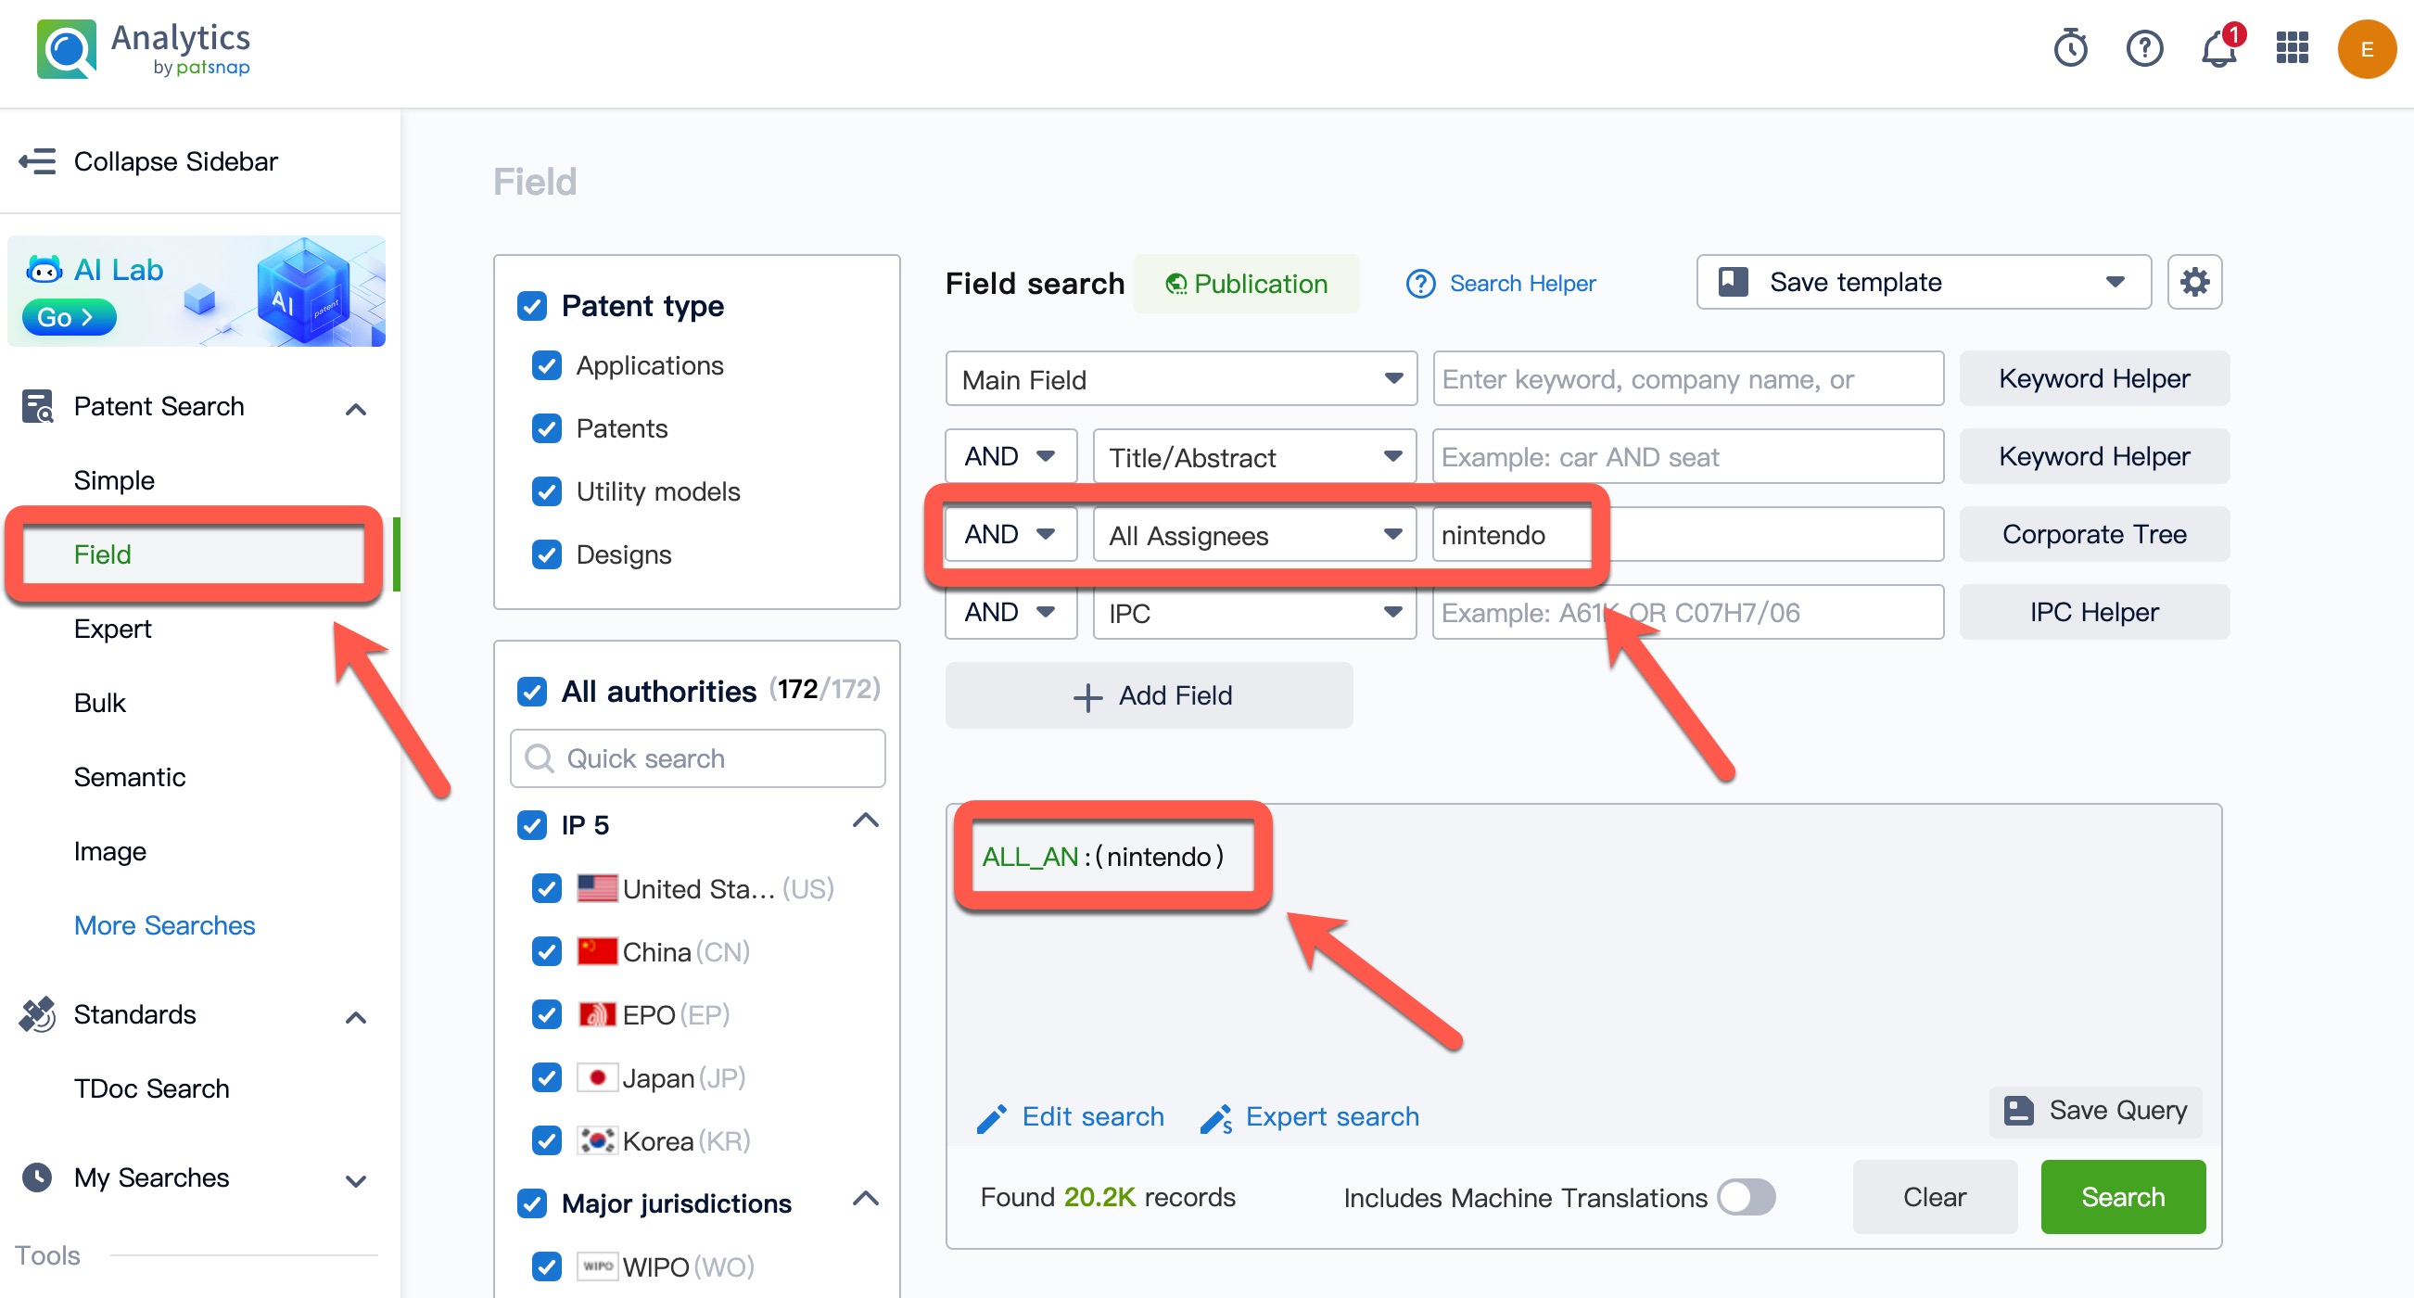Open the help question mark icon

[2144, 49]
